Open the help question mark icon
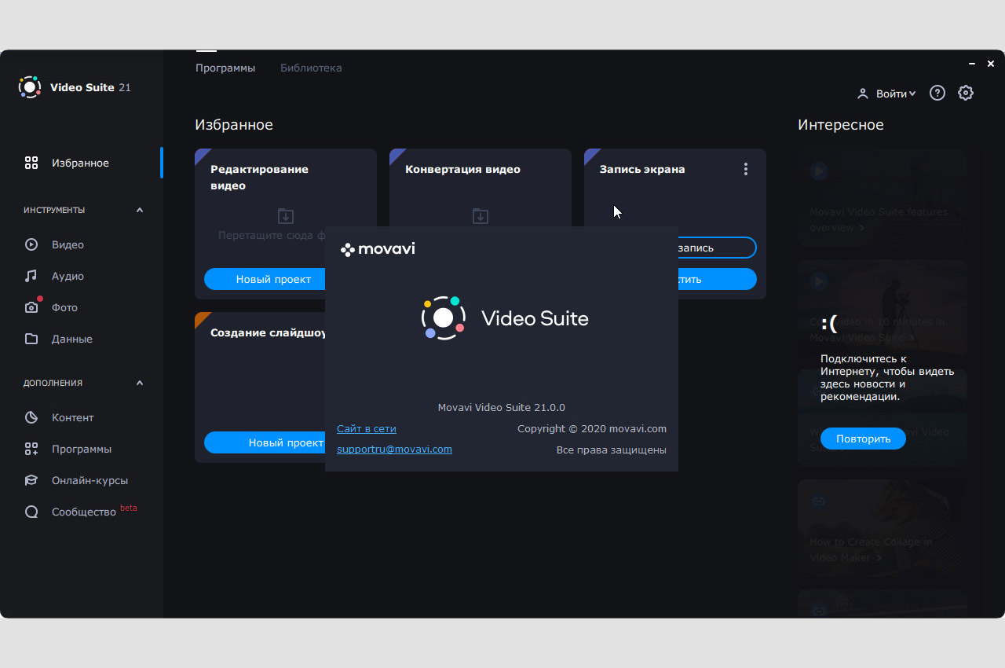Screen dimensions: 1005x668 click(x=937, y=93)
